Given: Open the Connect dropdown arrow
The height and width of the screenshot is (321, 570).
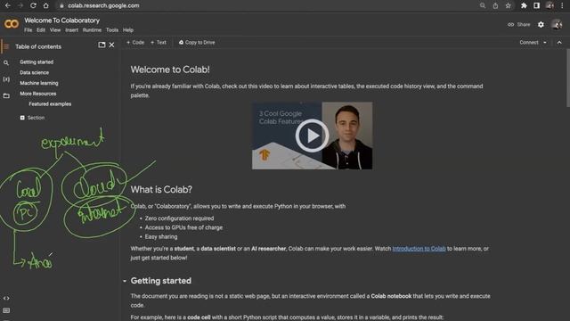Looking at the screenshot, I should coord(544,43).
